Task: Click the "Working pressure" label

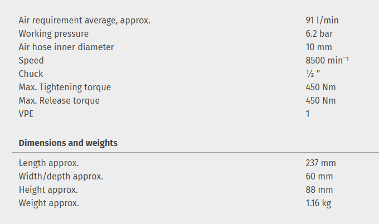Action: click(x=54, y=34)
